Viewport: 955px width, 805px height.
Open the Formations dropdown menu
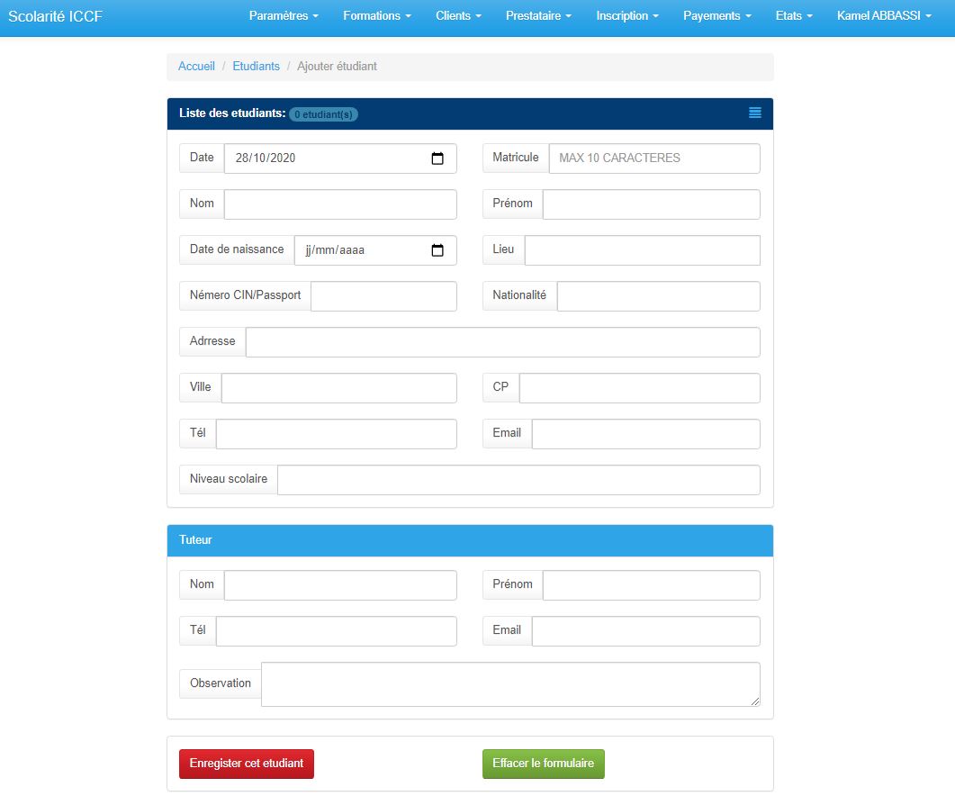[x=376, y=15]
